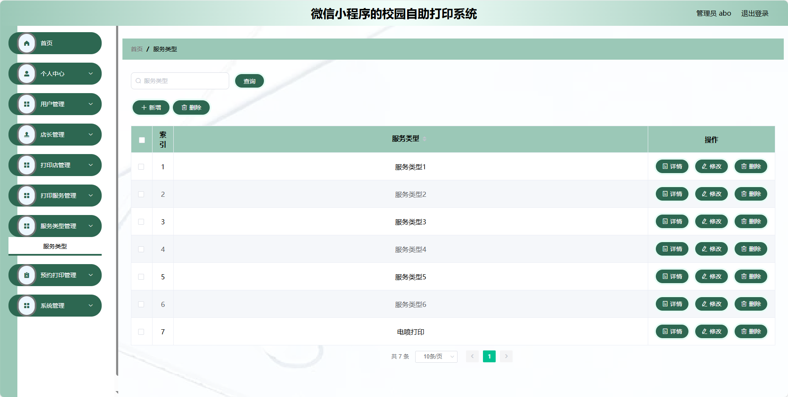
Task: Click the 店长管理 stamp icon
Action: coord(27,135)
